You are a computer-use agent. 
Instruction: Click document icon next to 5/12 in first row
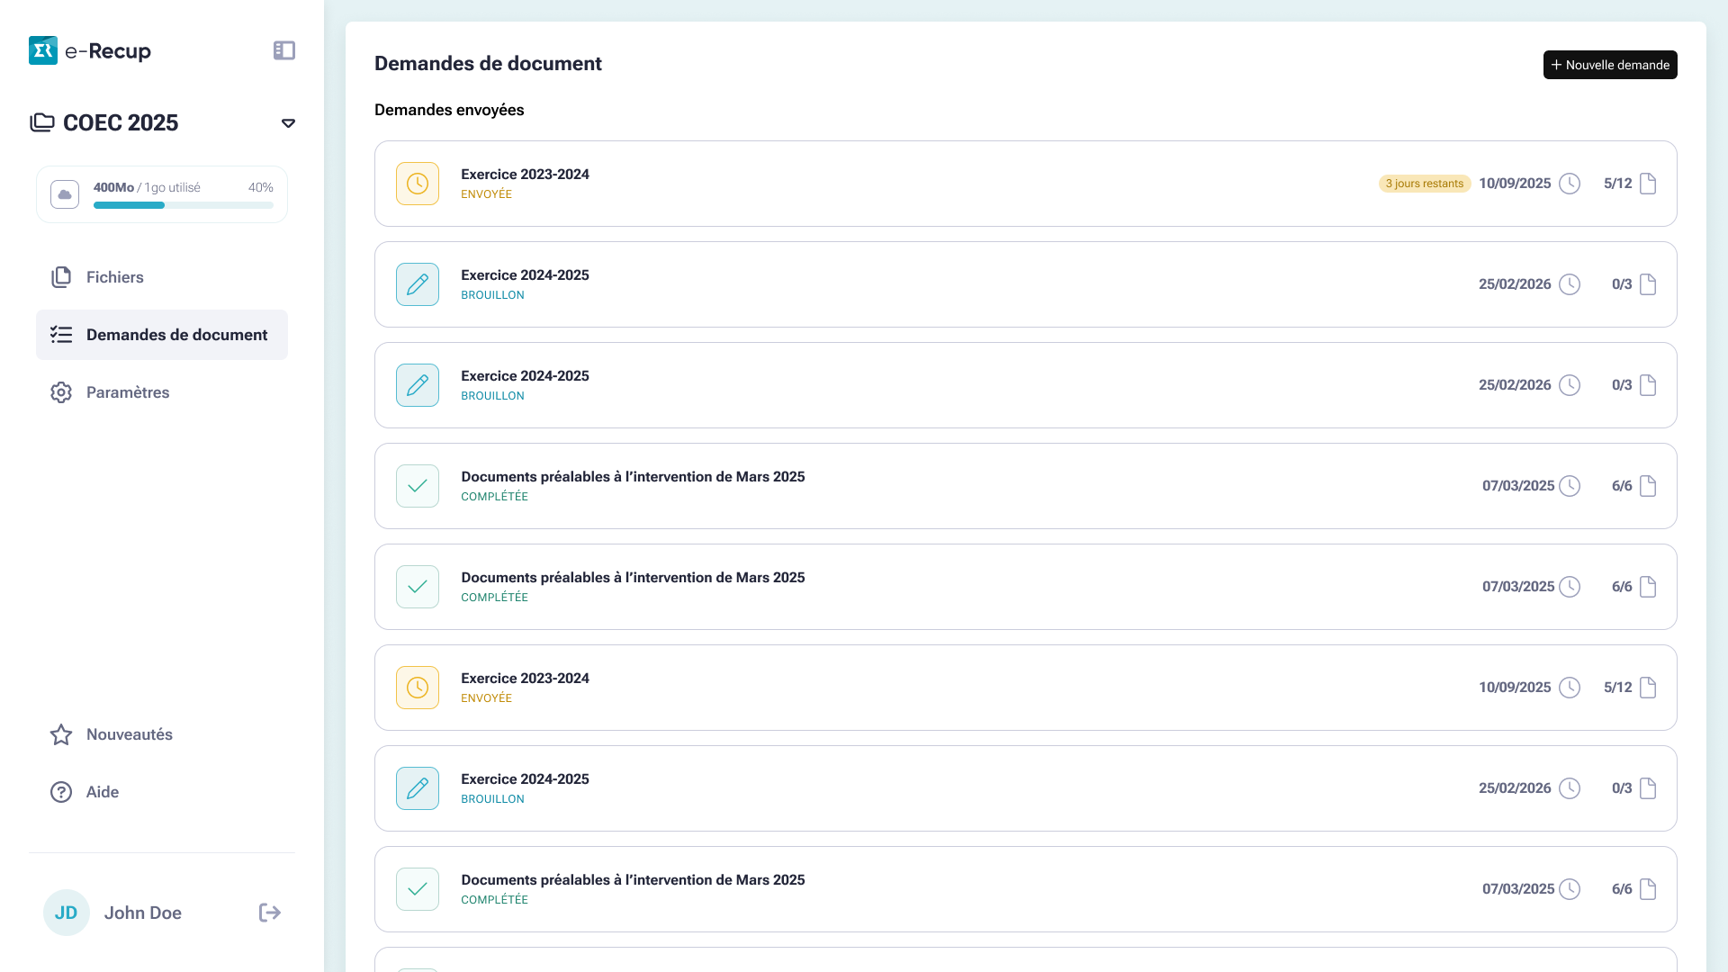pyautogui.click(x=1648, y=184)
